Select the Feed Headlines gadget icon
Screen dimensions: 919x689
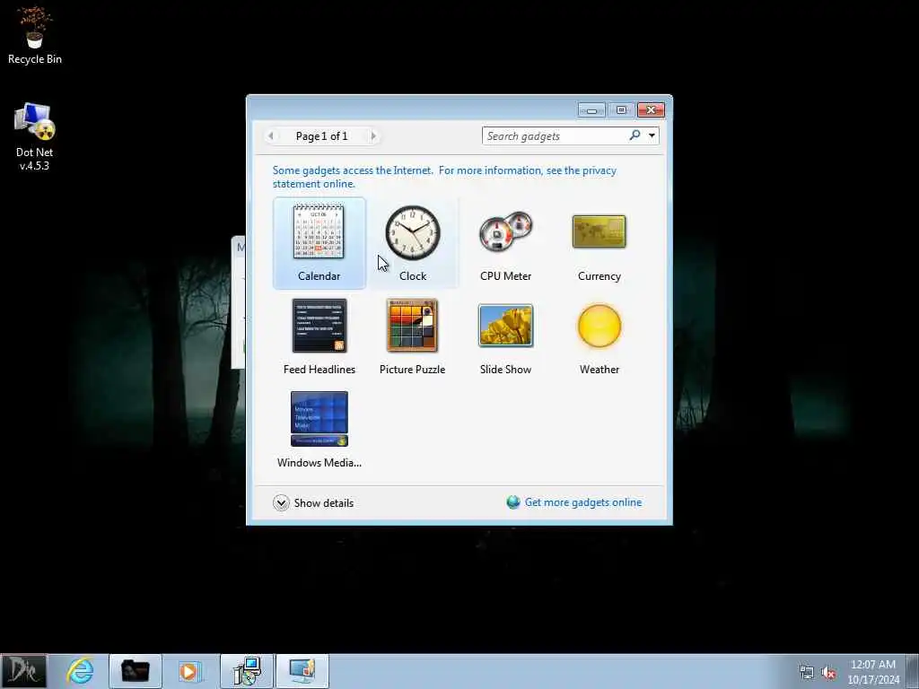[x=319, y=326]
